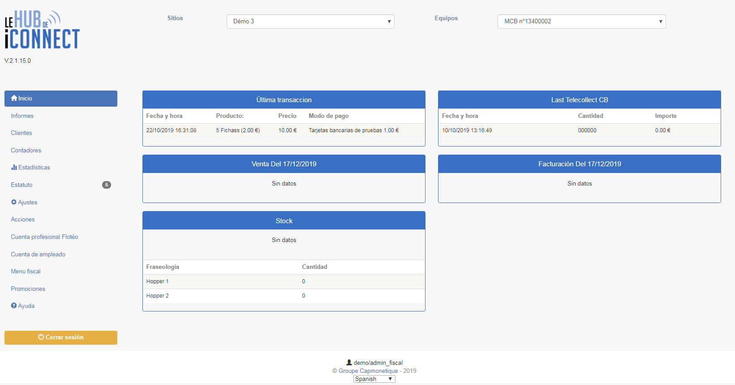Open the Promociones menu item
Screen dimensions: 735x385
coord(28,289)
